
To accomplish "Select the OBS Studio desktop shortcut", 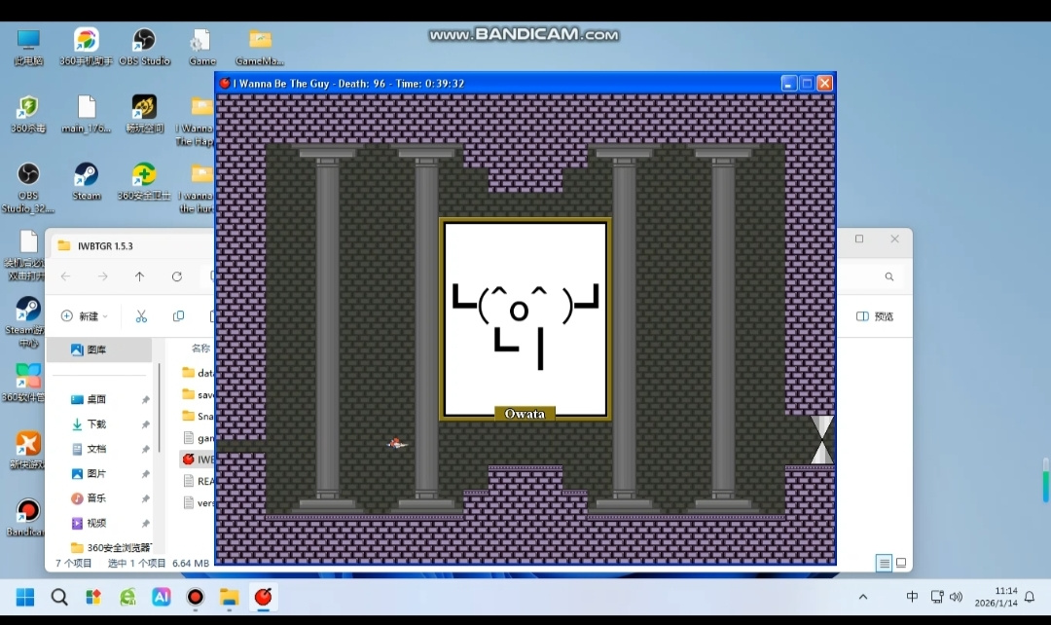I will pyautogui.click(x=144, y=47).
